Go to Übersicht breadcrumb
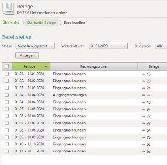The height and width of the screenshot is (165, 167). click(x=10, y=23)
